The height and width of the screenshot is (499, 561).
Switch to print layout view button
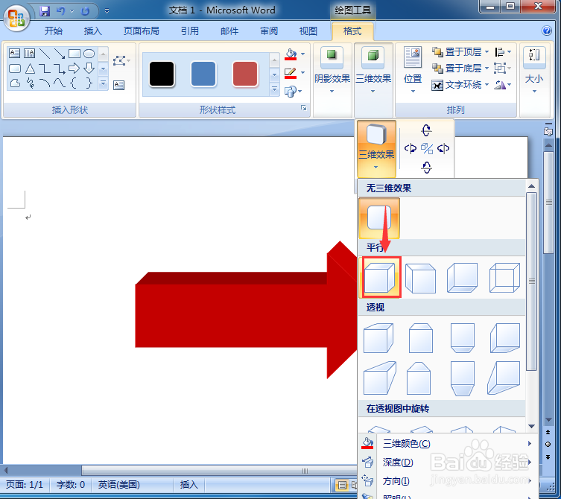click(342, 485)
